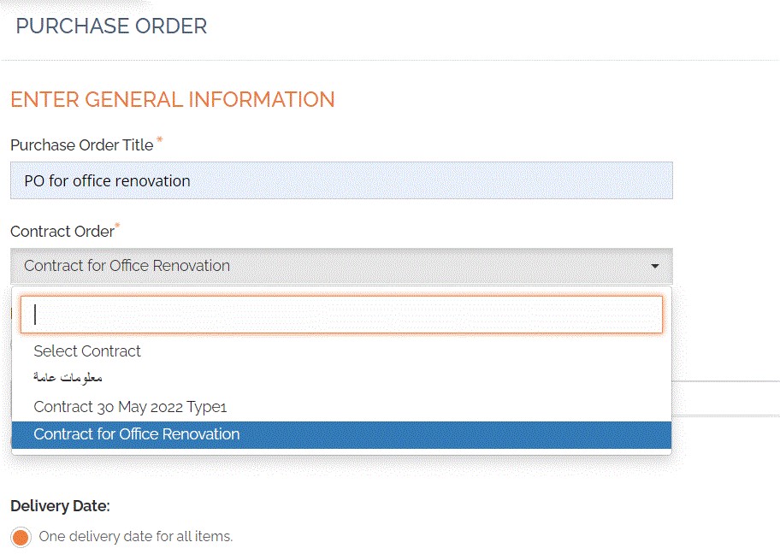
Task: Click the red asterisk beside Purchase Order Title
Action: coord(159,139)
